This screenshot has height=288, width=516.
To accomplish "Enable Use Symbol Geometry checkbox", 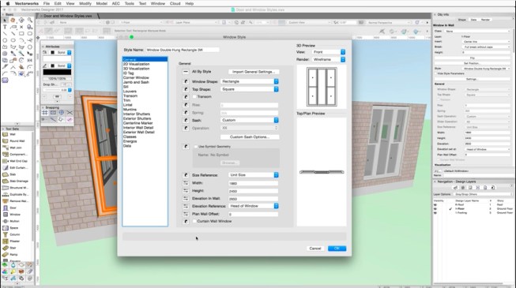I will click(x=196, y=146).
